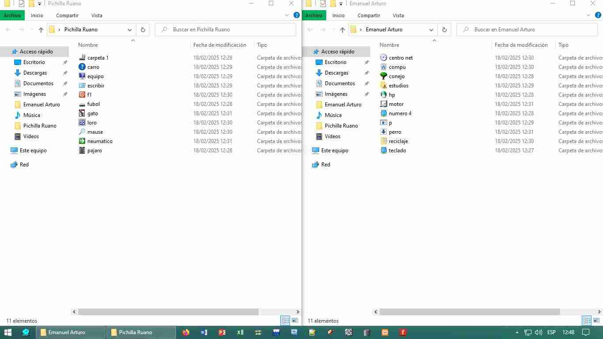This screenshot has height=339, width=603.
Task: Go up one level in Pichilla Ruano window
Action: tap(41, 30)
